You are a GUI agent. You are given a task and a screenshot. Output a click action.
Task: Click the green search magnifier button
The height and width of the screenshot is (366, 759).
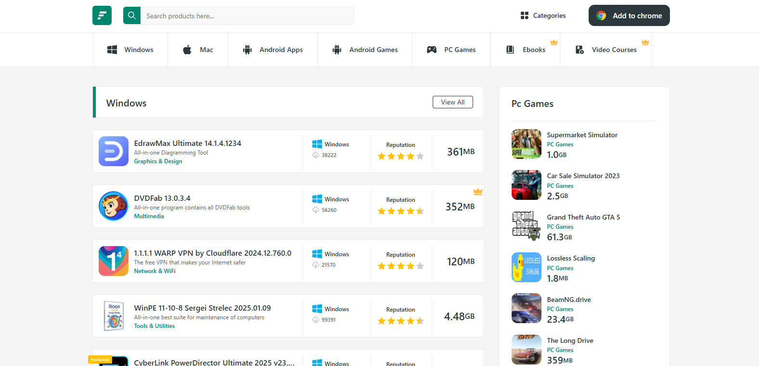[x=132, y=15]
